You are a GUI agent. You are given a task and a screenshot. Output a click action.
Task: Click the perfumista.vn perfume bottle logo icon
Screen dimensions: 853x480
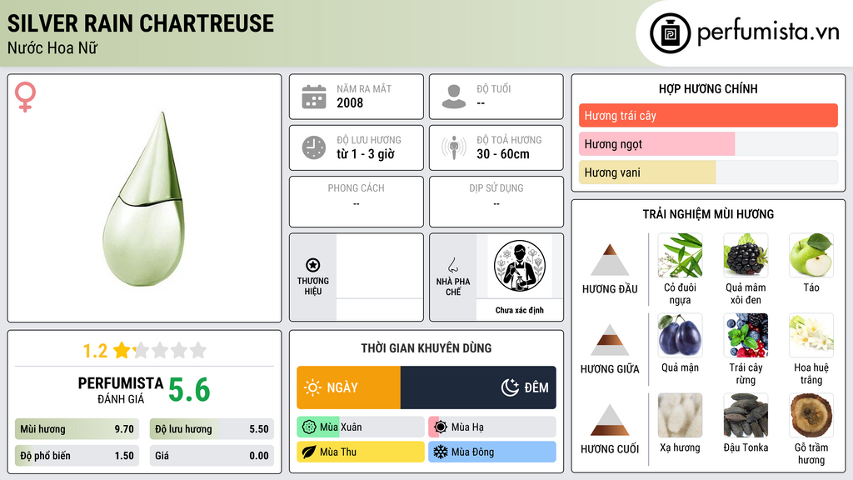tap(670, 33)
